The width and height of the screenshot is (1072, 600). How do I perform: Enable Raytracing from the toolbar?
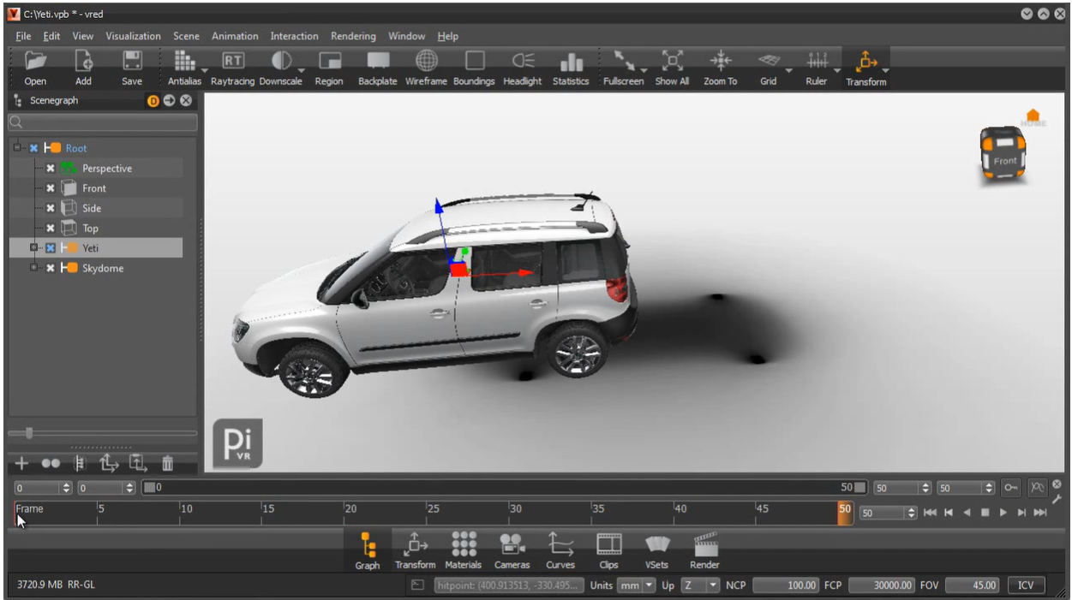tap(233, 62)
